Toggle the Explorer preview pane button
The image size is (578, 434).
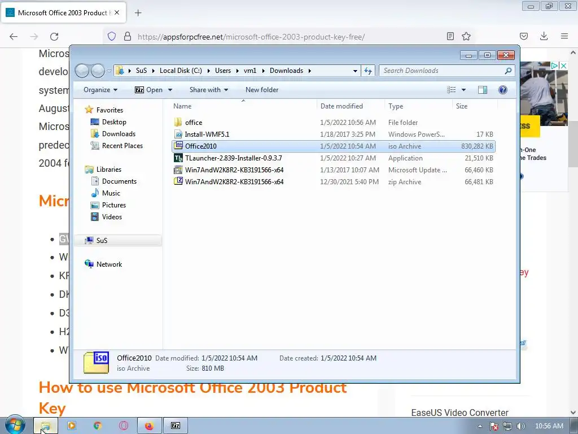coord(483,90)
